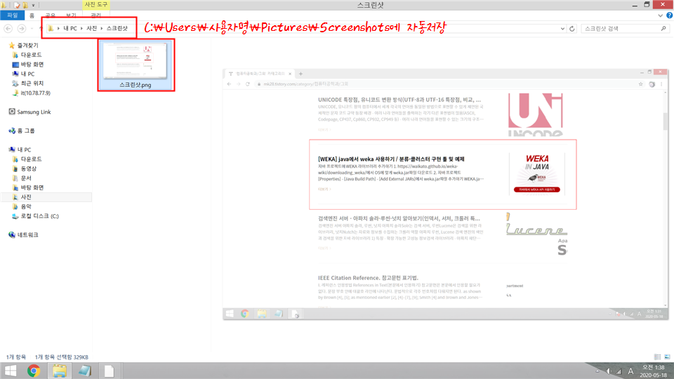This screenshot has height=379, width=674.
Task: Click the Back navigation arrow
Action: coord(8,28)
